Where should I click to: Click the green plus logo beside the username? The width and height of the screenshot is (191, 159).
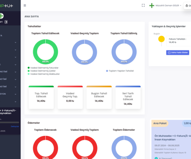pyautogui.click(x=152, y=6)
